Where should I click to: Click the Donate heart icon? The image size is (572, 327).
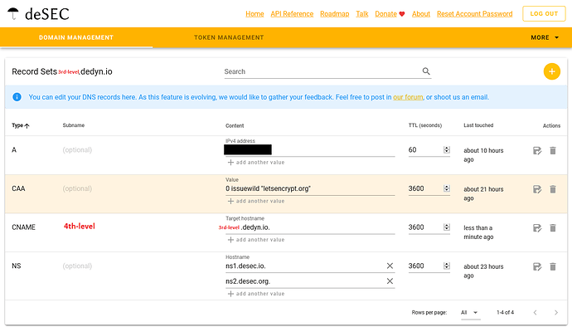point(401,14)
